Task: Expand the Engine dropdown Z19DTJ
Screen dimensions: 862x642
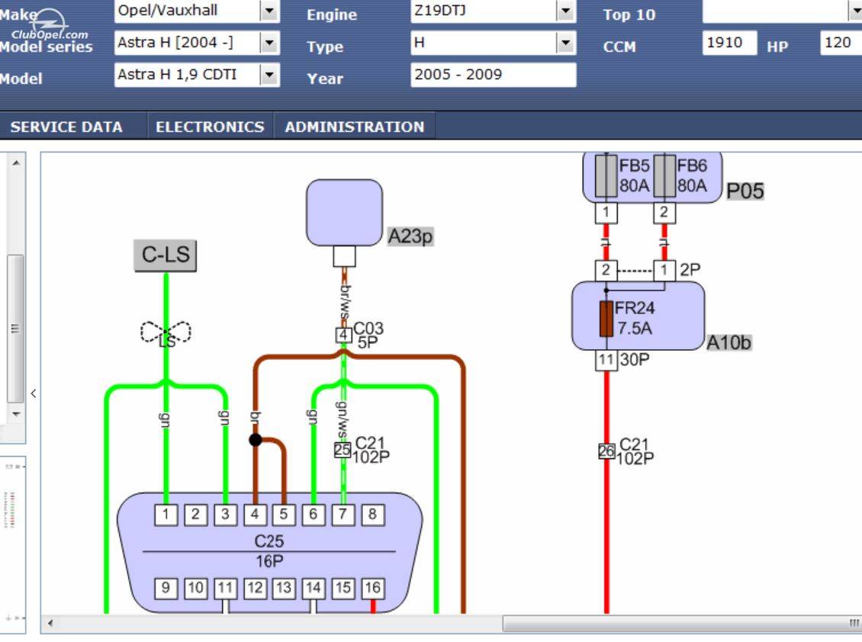Action: [493, 11]
